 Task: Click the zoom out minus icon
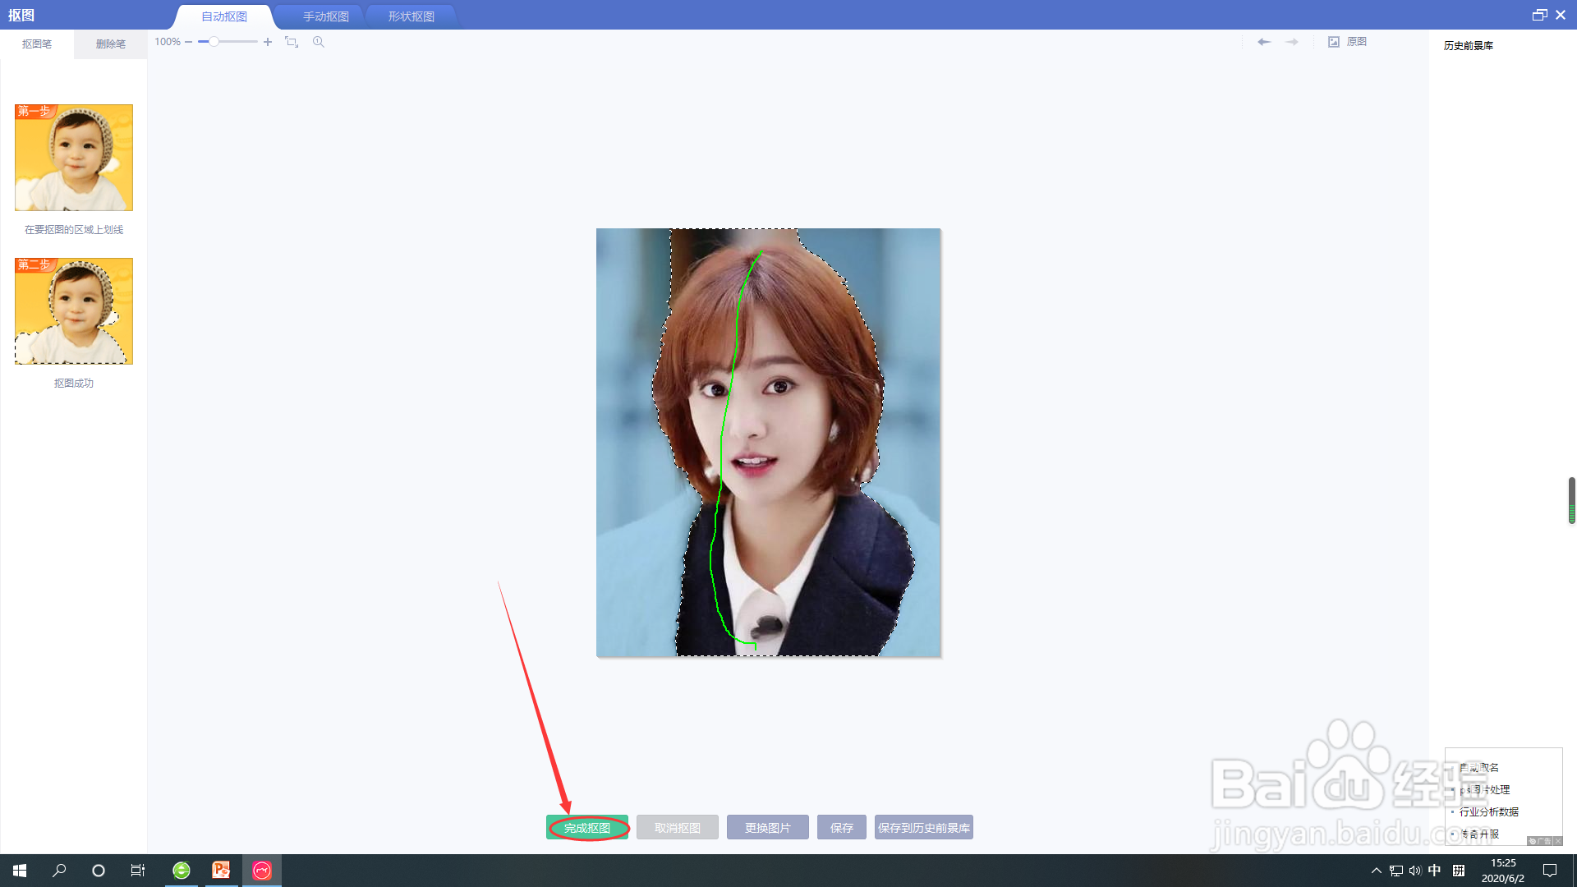pos(189,42)
